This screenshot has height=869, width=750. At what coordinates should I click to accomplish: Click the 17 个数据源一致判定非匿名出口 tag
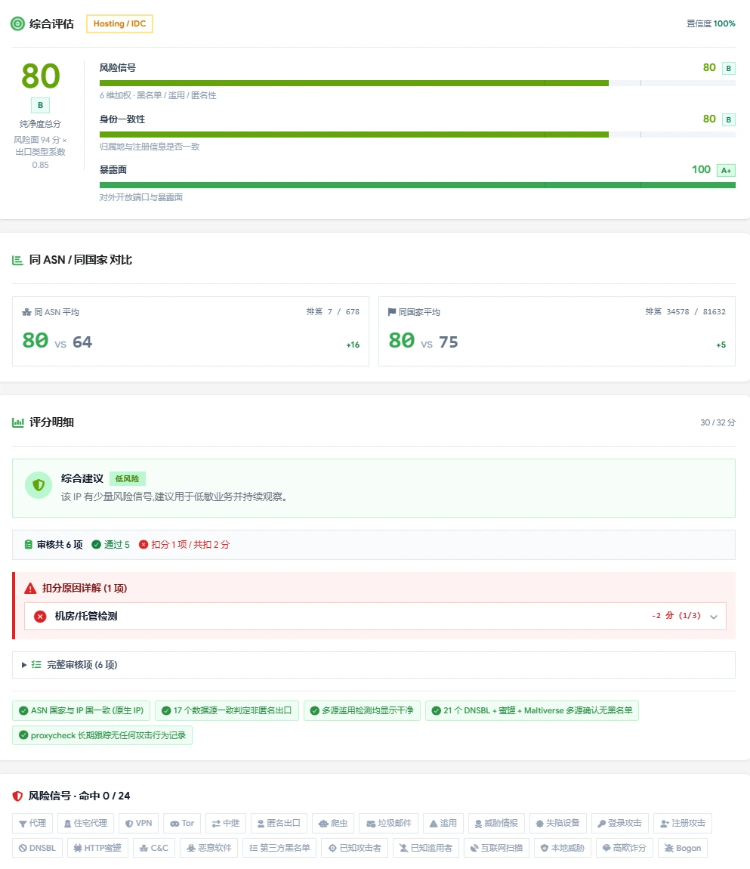coord(227,710)
